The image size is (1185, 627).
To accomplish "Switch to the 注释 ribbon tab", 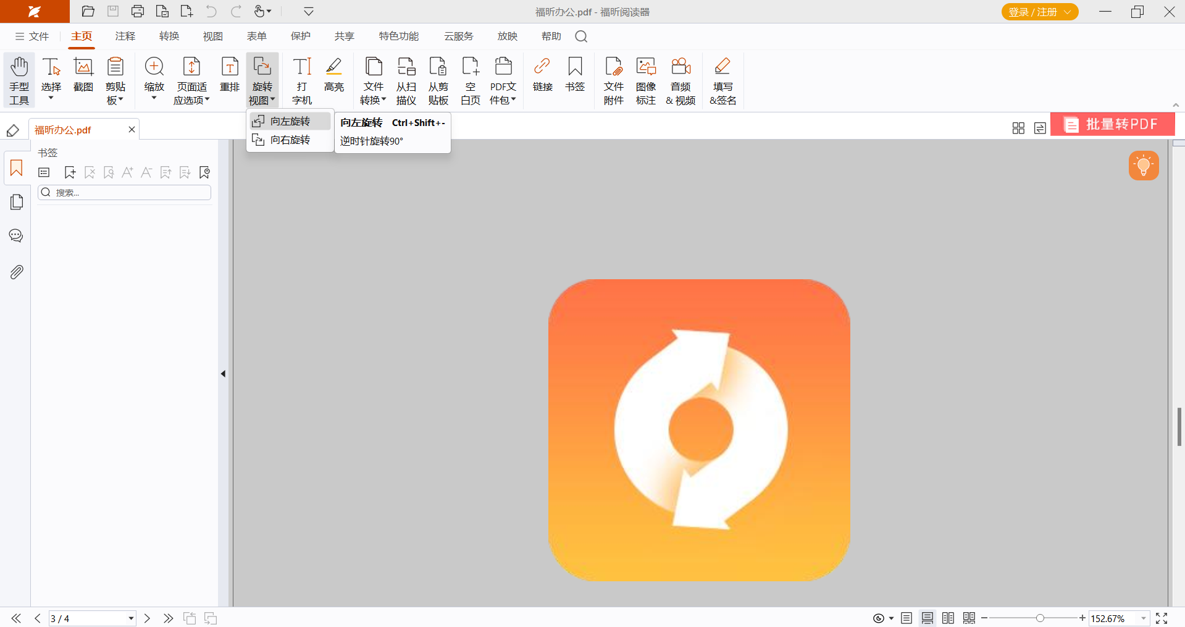I will 125,36.
